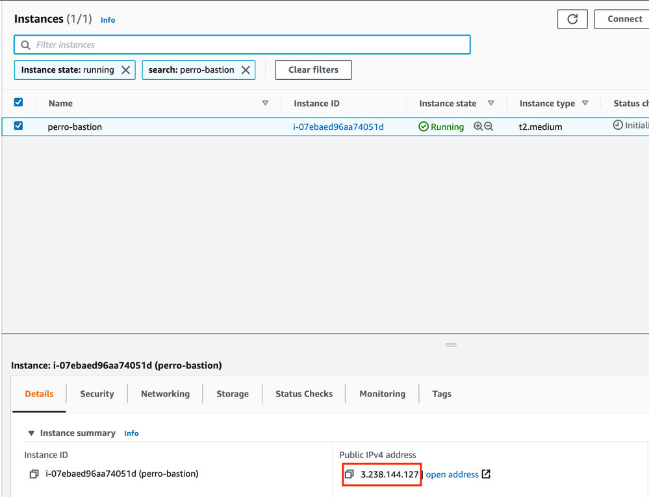Click the Instance type column header label

pos(547,103)
